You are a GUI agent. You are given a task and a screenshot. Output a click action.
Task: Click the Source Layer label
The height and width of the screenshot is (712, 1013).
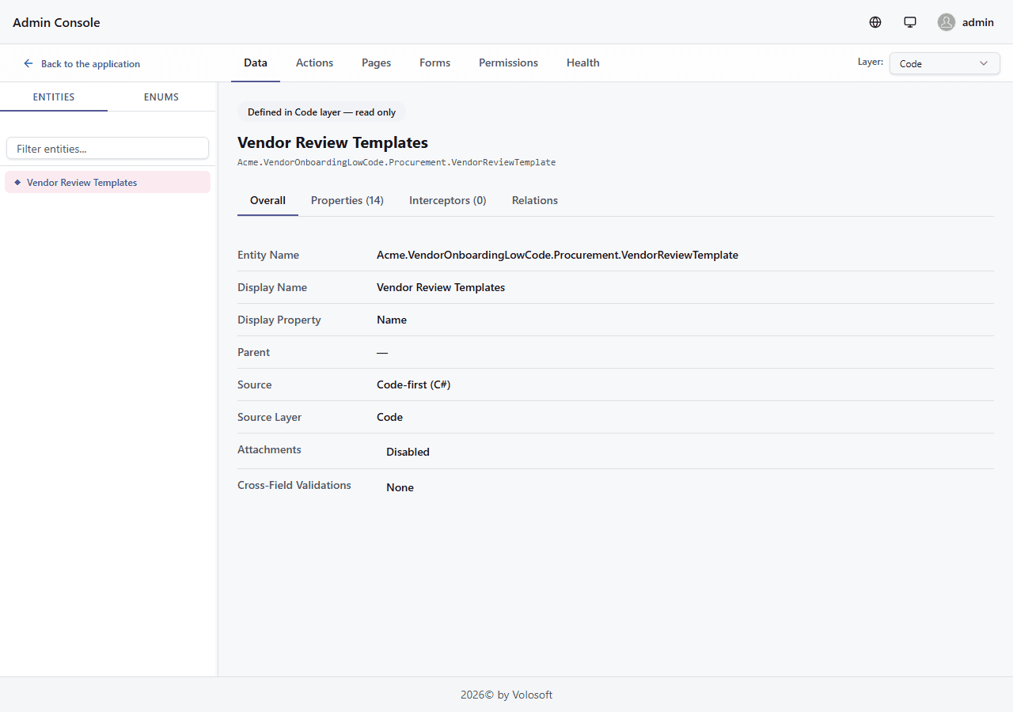269,417
